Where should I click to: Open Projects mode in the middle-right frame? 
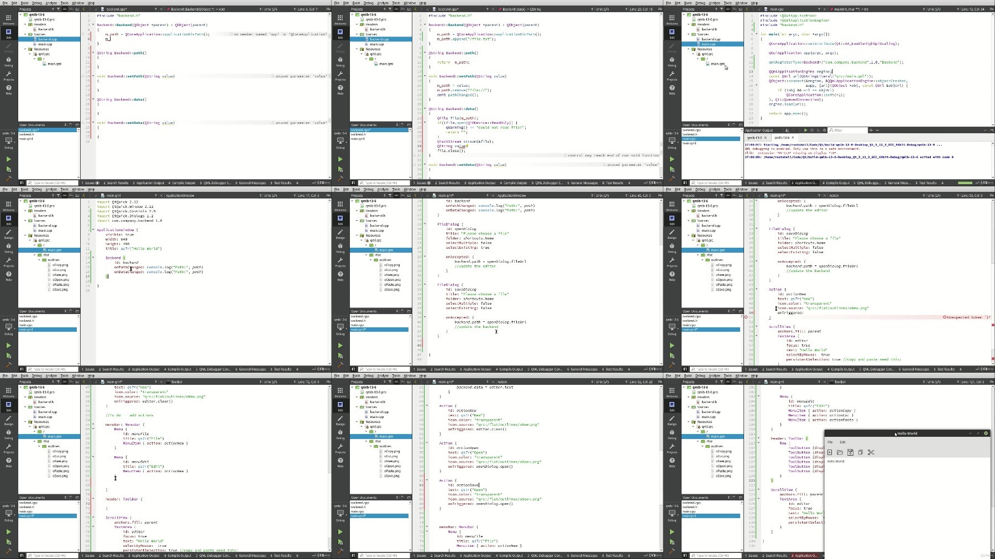672,262
